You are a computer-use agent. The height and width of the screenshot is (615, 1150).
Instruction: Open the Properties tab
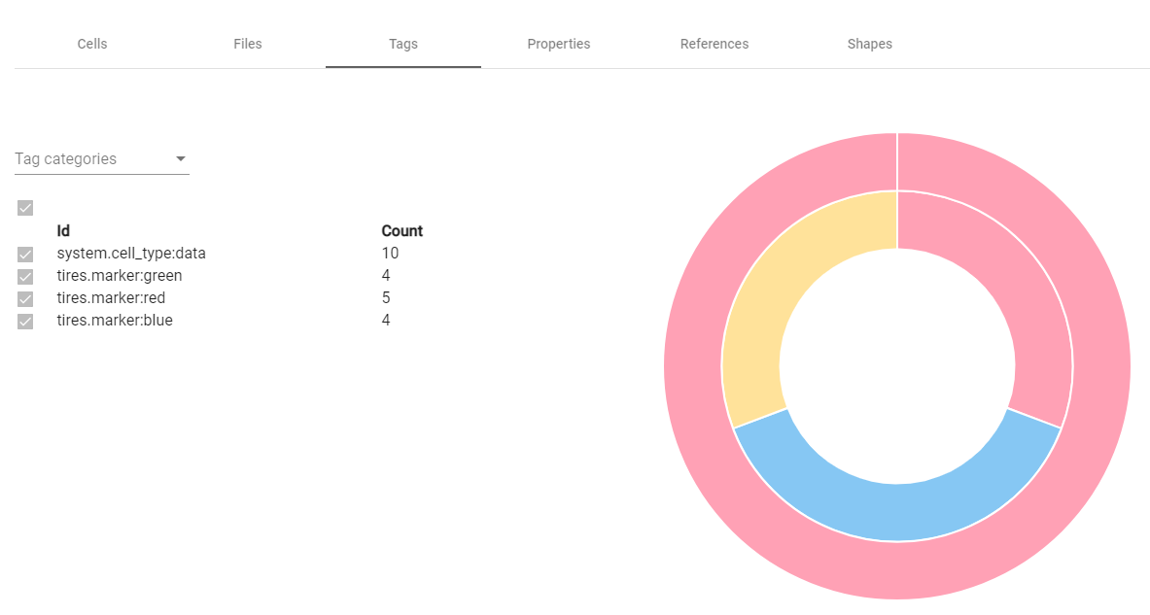click(559, 44)
